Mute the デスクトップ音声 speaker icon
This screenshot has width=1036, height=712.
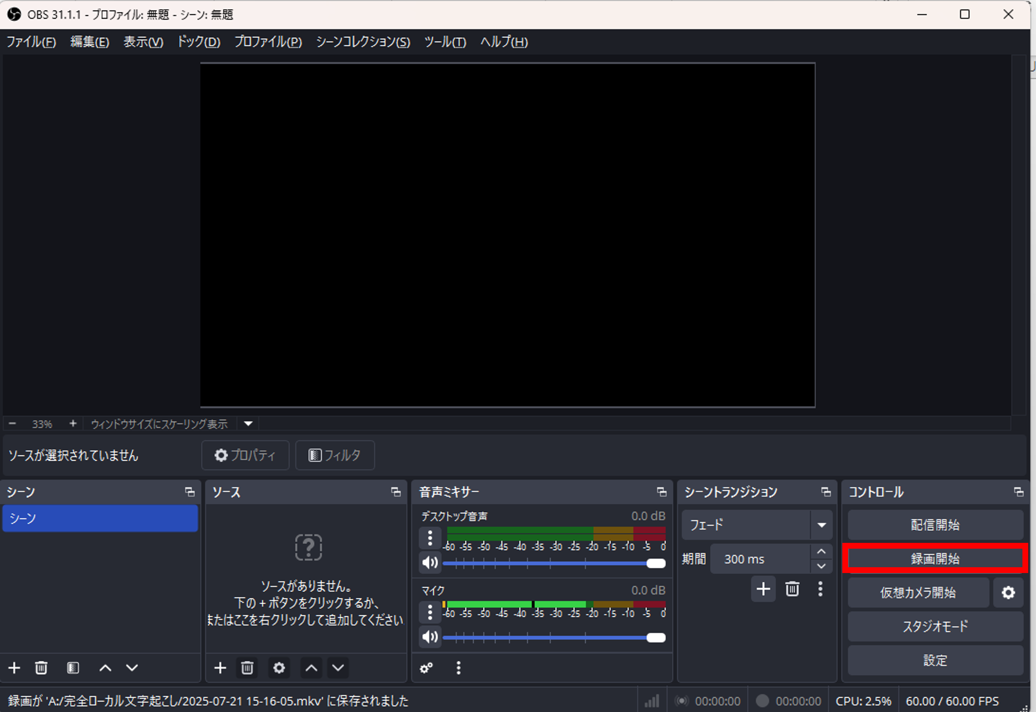429,563
